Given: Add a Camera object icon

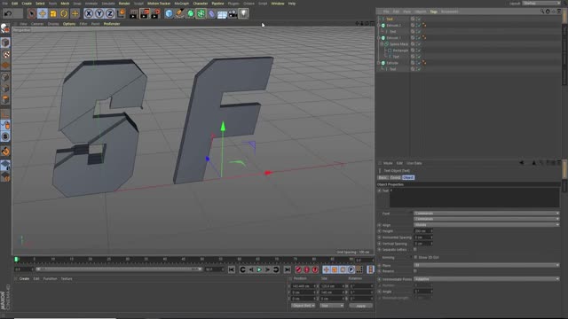Looking at the screenshot, I should coord(233,14).
